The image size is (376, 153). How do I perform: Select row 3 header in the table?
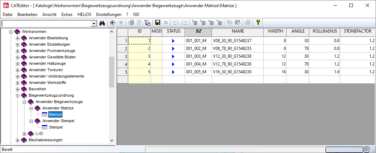[122, 56]
